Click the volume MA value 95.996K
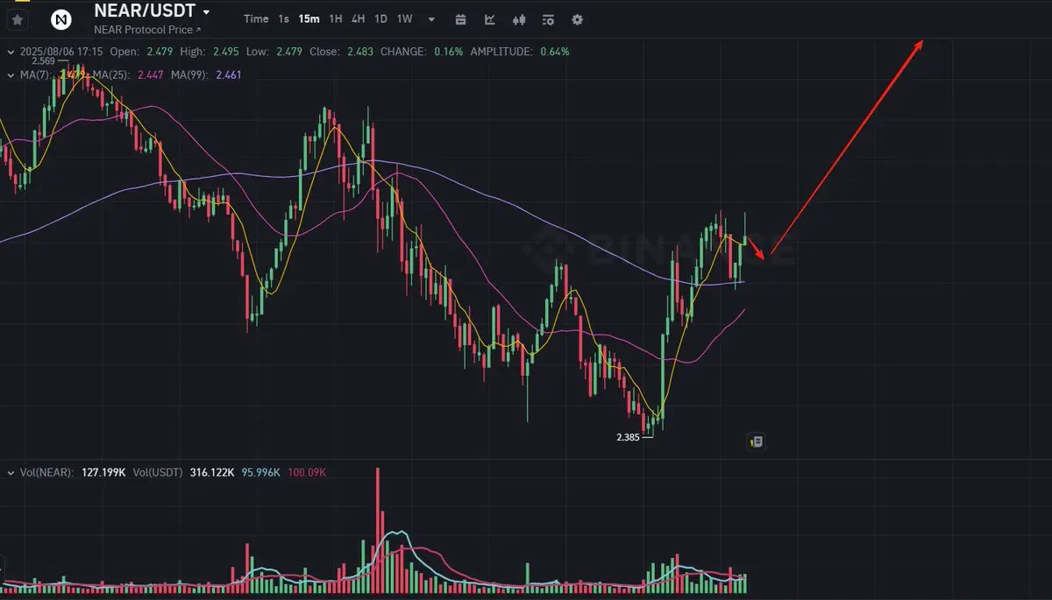 [x=261, y=472]
